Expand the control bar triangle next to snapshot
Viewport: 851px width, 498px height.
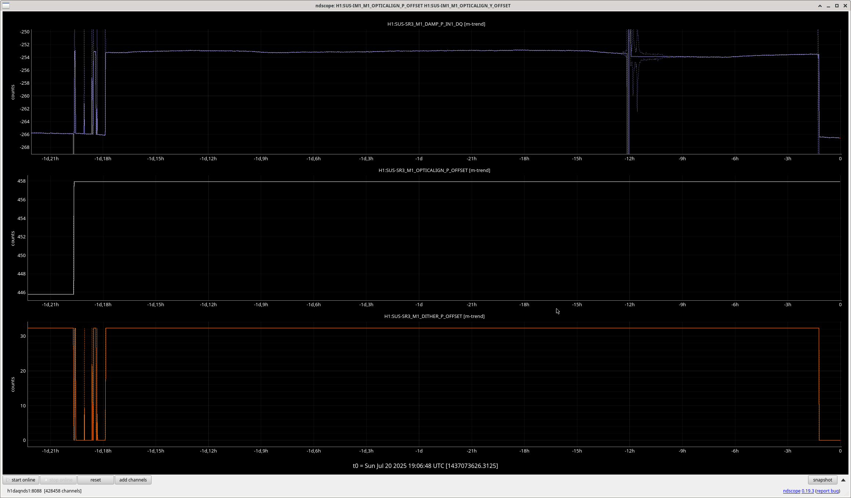843,480
